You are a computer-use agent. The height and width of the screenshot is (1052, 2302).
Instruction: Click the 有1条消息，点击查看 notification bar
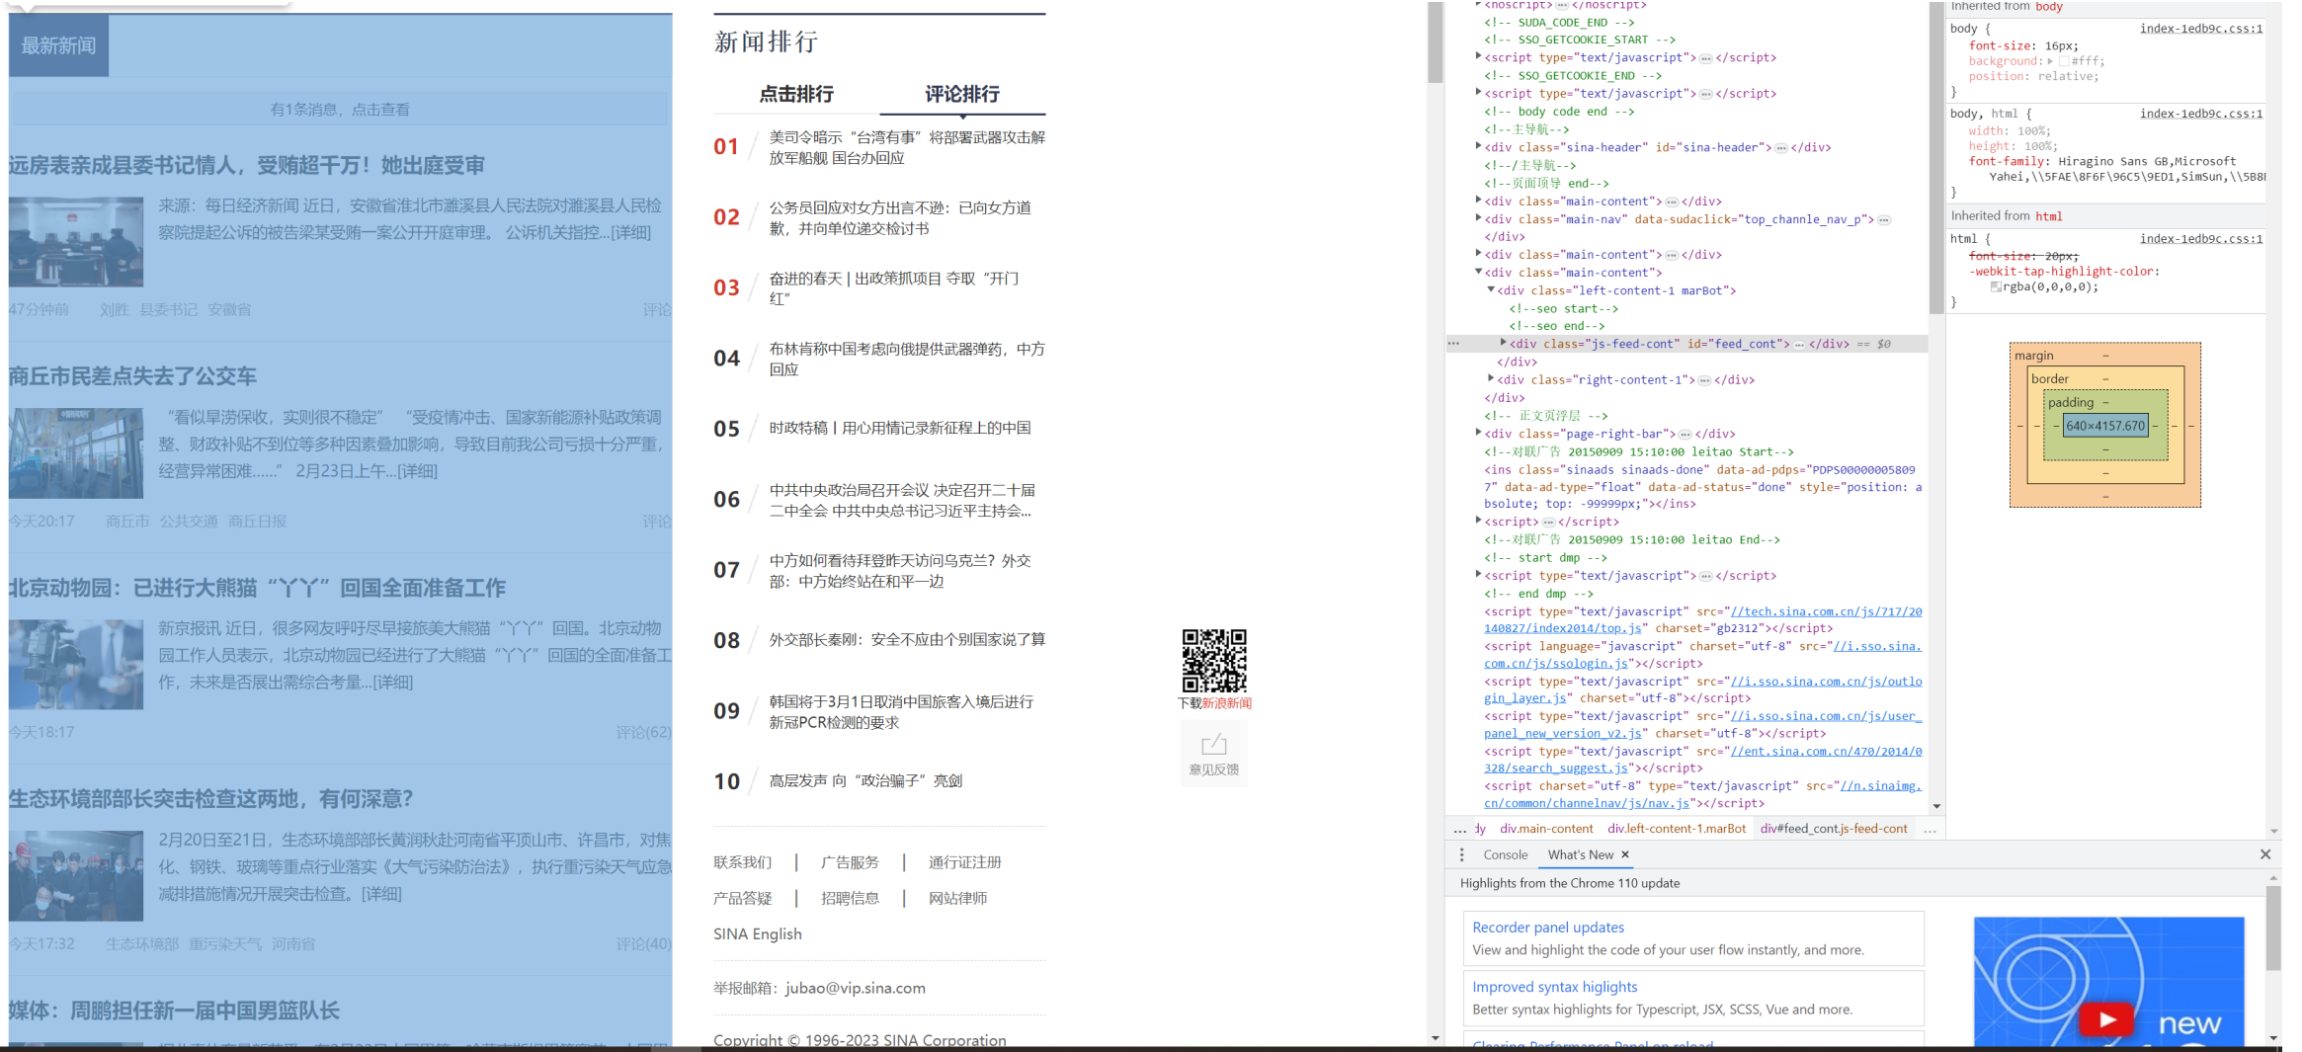coord(340,110)
